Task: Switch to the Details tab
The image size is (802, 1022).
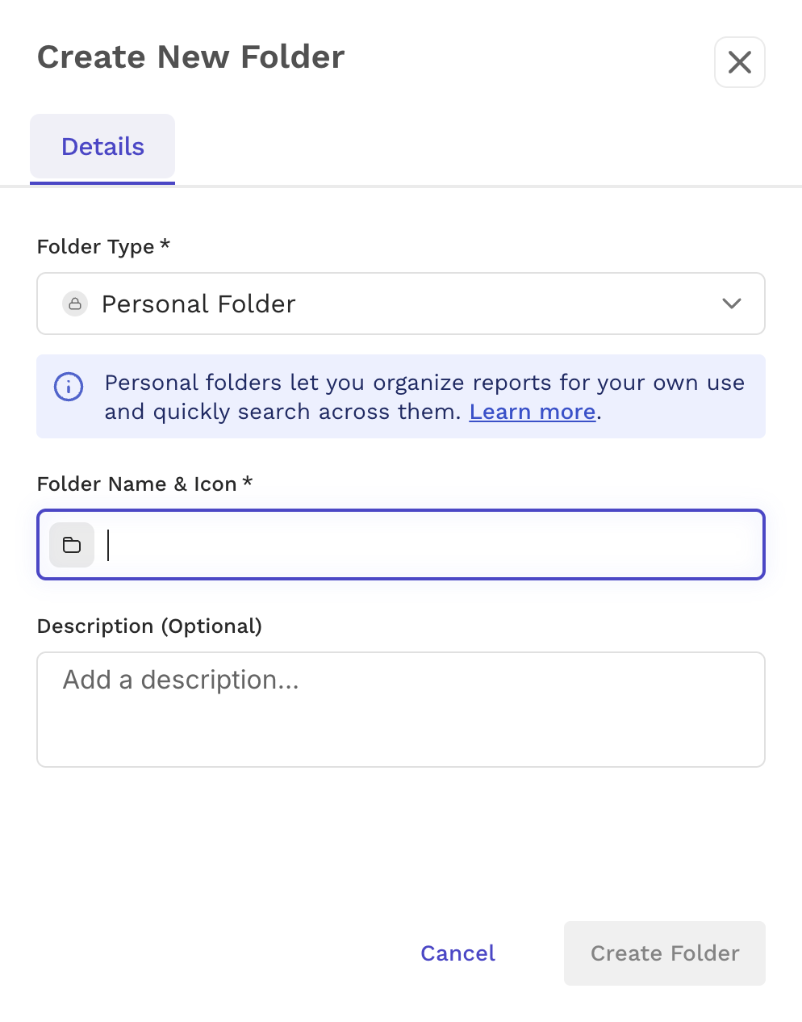Action: 102,147
